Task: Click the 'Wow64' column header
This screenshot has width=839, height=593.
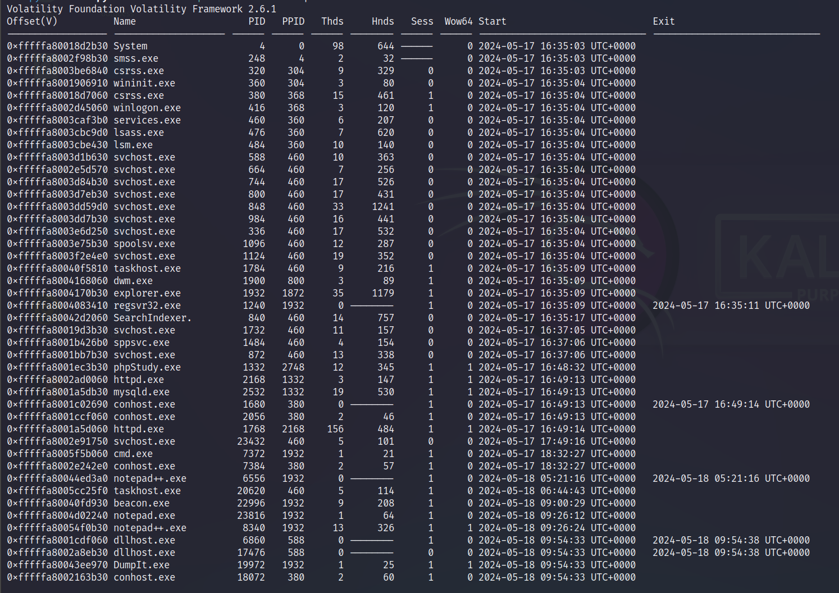Action: coord(458,21)
